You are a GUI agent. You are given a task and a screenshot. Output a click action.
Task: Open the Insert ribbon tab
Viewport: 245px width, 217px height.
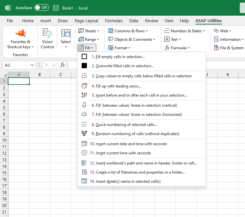pyautogui.click(x=46, y=21)
